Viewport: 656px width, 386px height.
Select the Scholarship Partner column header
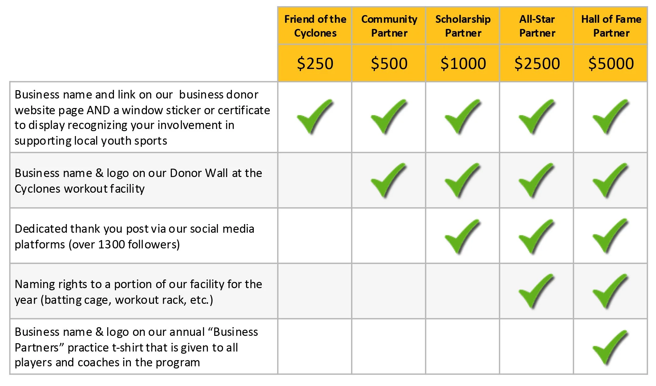coord(463,26)
